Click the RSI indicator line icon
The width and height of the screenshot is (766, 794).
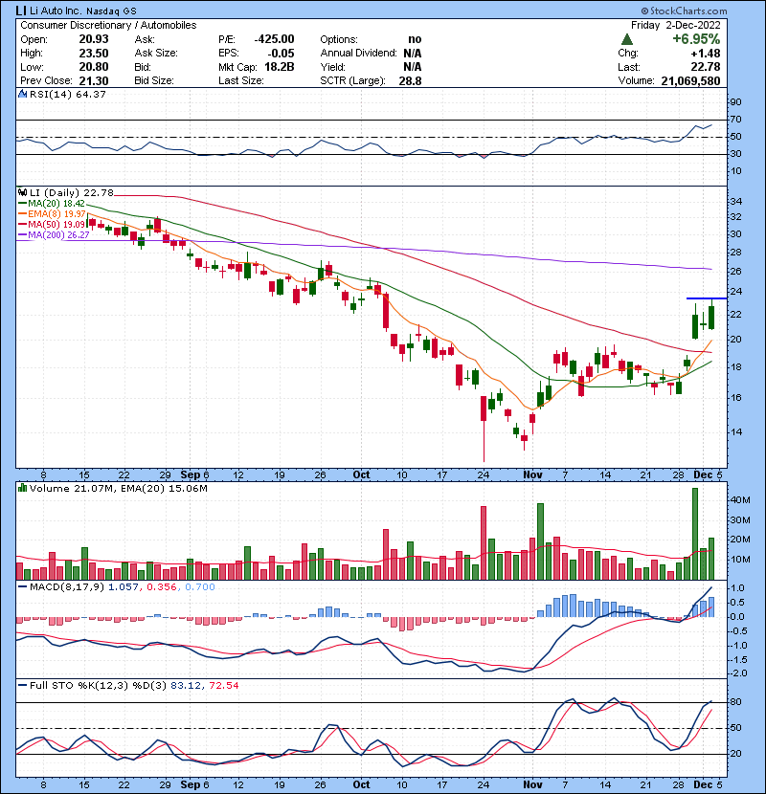(x=22, y=94)
